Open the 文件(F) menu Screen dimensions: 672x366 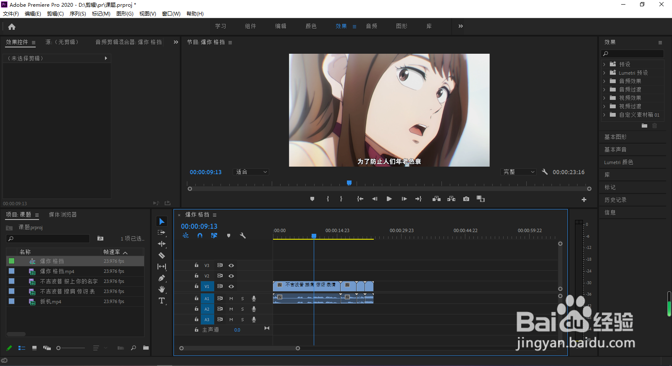coord(11,13)
